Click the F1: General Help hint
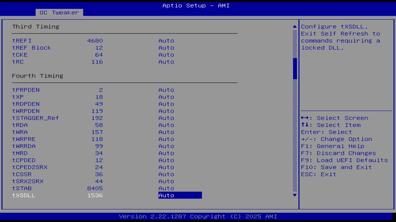This screenshot has width=396, height=222. tap(333, 146)
